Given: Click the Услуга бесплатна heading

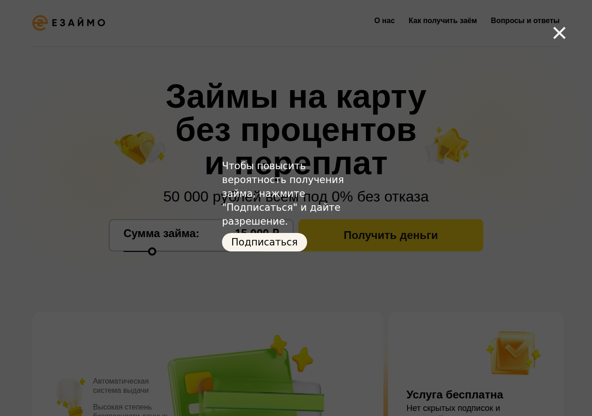Looking at the screenshot, I should [x=455, y=395].
